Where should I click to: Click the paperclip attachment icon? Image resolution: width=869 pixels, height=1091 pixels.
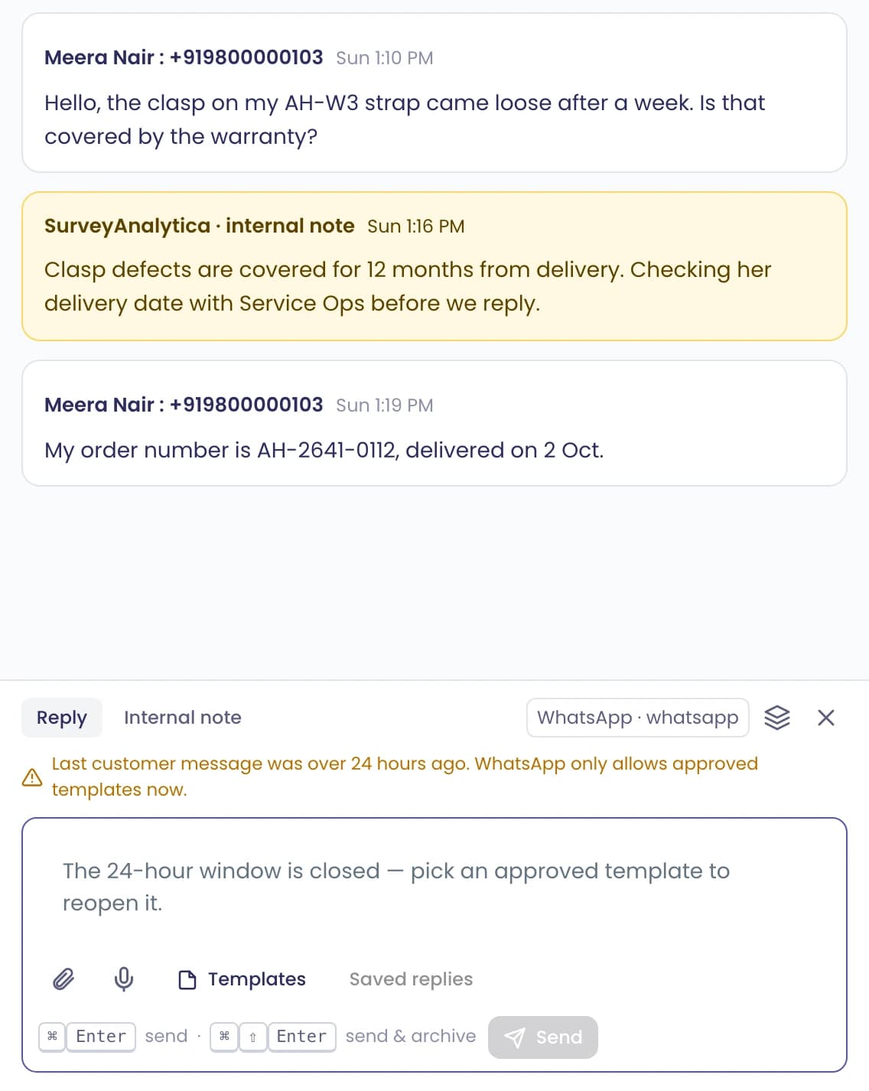pyautogui.click(x=63, y=979)
